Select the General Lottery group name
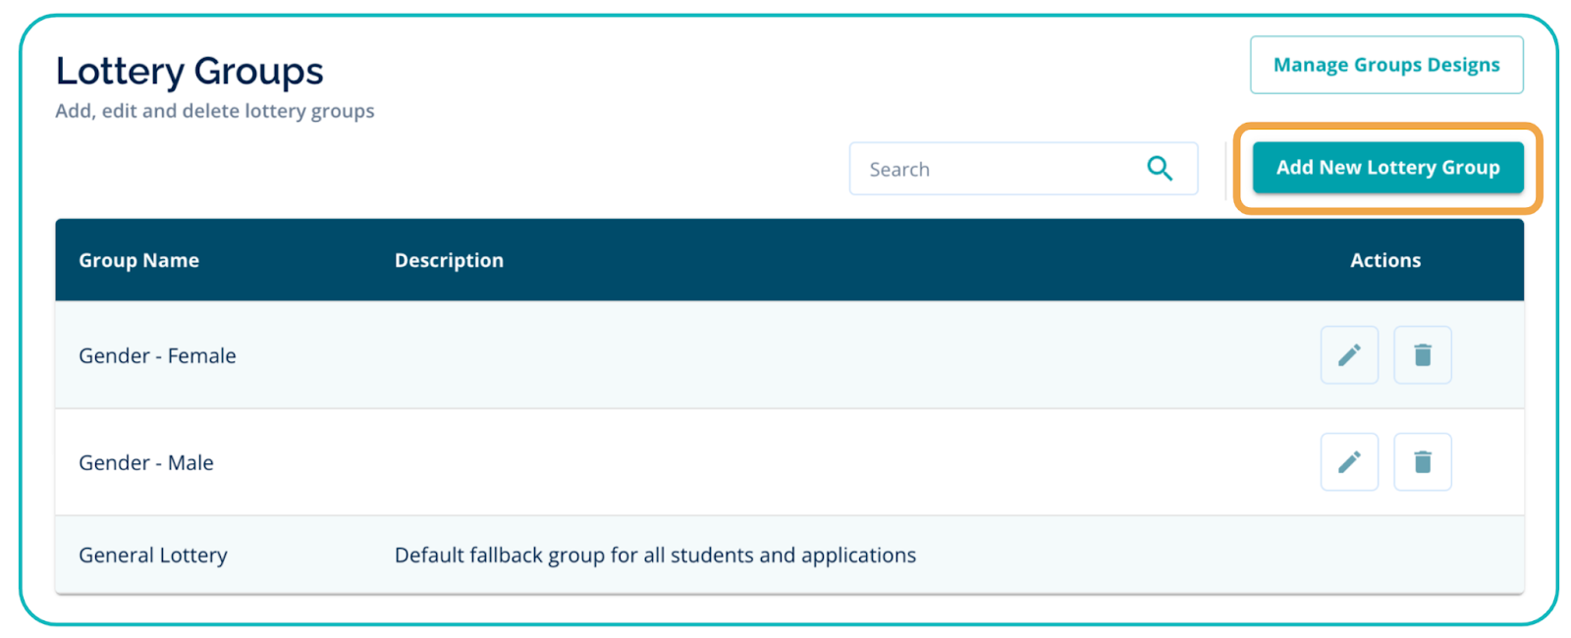 point(153,556)
